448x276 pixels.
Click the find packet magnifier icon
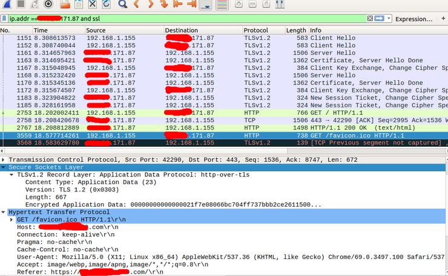coord(123,5)
